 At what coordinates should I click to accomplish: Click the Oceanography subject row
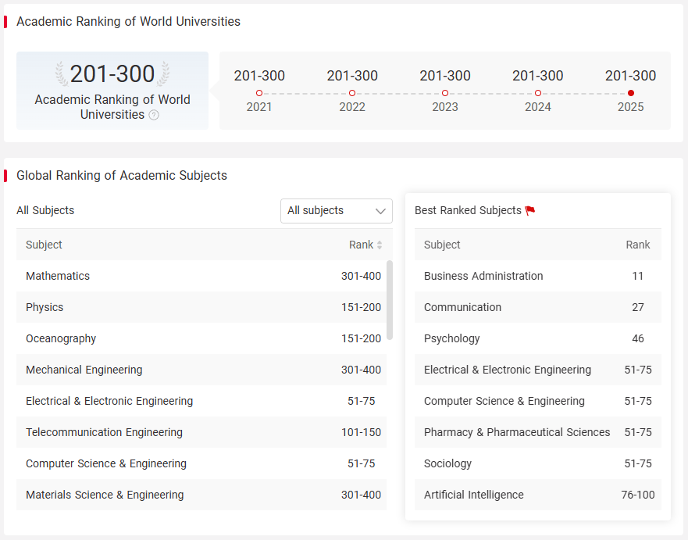(x=201, y=338)
